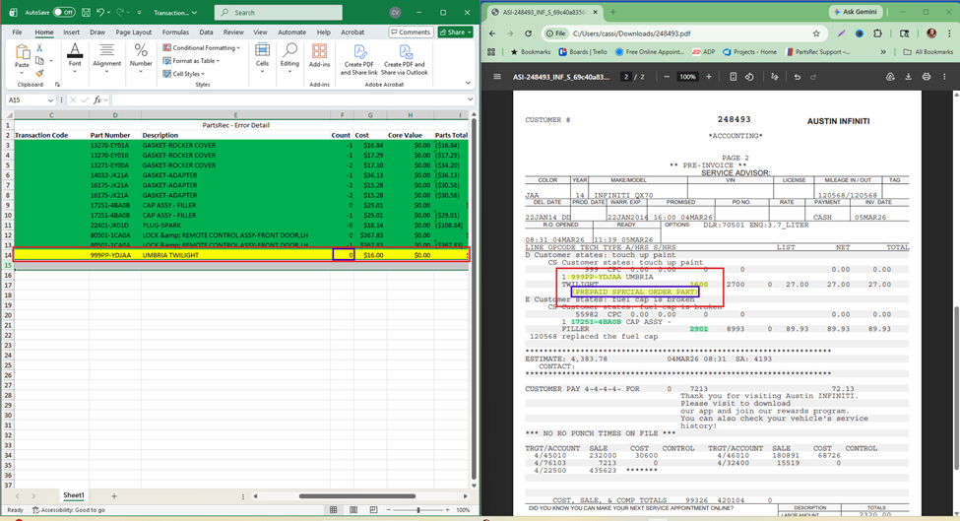Open the PDF viewer sidebar menu icon
960x521 pixels.
coord(497,77)
